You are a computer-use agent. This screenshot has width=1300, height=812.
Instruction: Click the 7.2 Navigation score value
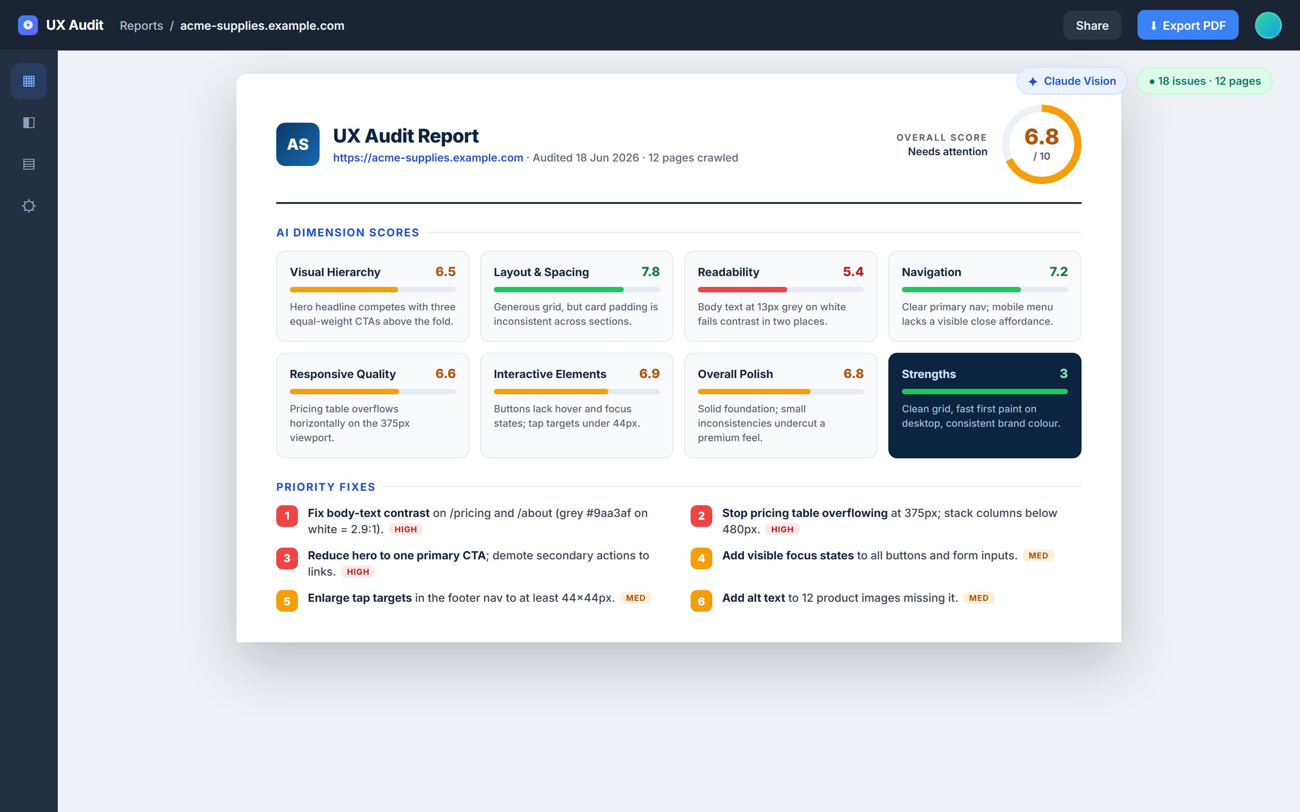1058,272
